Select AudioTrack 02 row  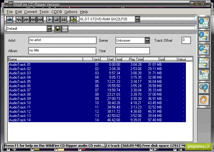click(97, 69)
